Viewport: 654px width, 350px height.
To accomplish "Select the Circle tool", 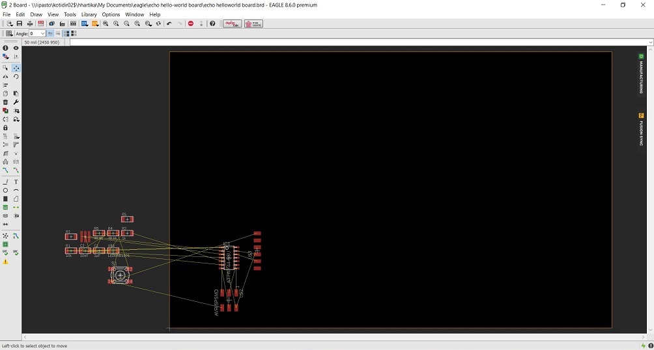I will tap(5, 191).
